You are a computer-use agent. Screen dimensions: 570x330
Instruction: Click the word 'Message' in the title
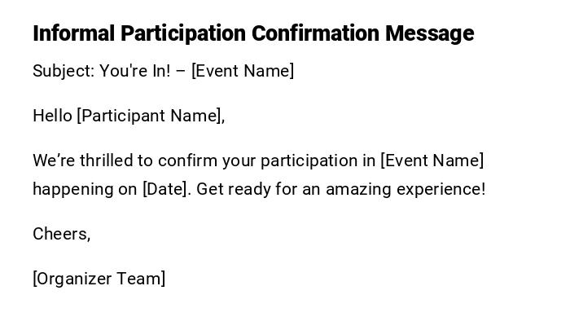tap(429, 33)
